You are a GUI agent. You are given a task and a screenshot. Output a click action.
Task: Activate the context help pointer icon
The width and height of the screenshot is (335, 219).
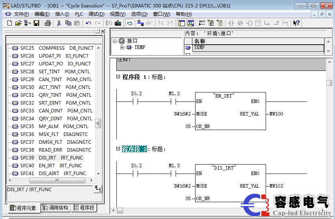pos(296,23)
